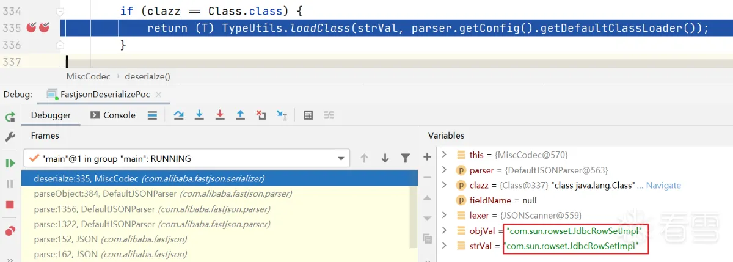The image size is (733, 262).
Task: Close the FastjsonDeserializePoc debug tab
Action: [158, 95]
